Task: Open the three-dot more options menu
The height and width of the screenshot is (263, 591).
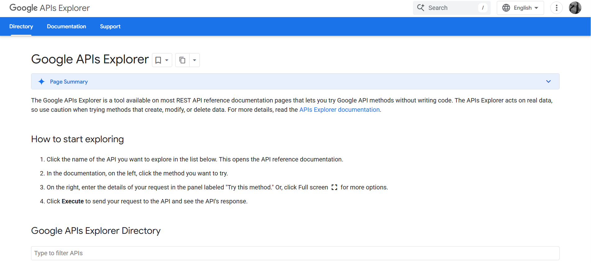Action: pyautogui.click(x=556, y=8)
